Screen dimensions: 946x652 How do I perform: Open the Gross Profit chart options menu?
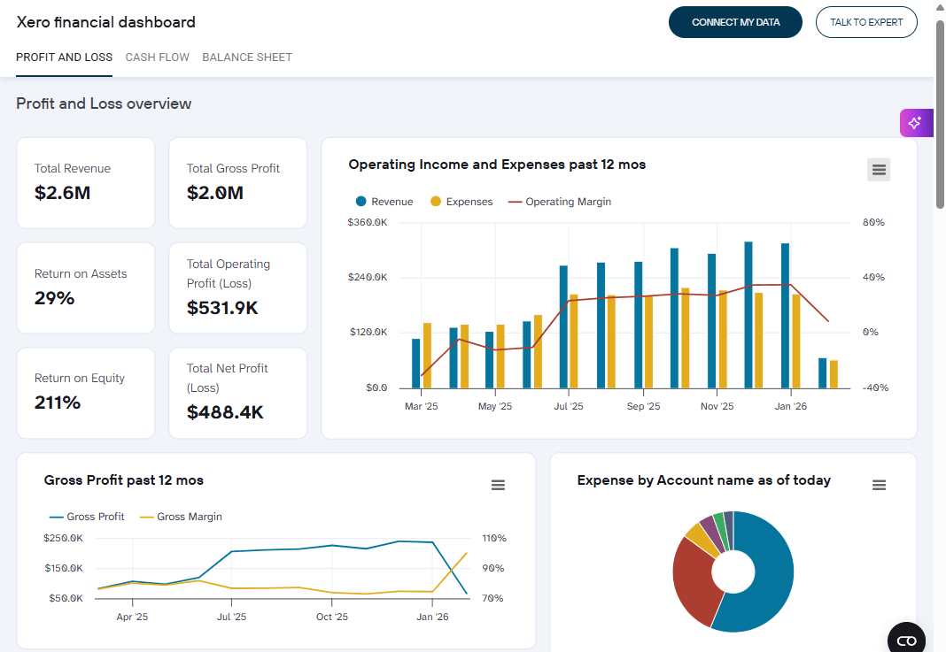(498, 485)
